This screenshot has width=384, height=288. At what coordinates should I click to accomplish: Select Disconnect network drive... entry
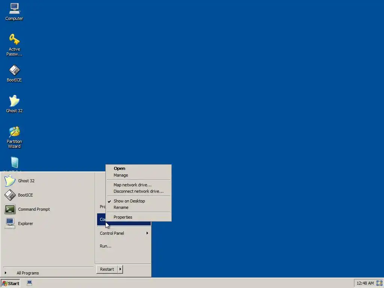coord(138,191)
